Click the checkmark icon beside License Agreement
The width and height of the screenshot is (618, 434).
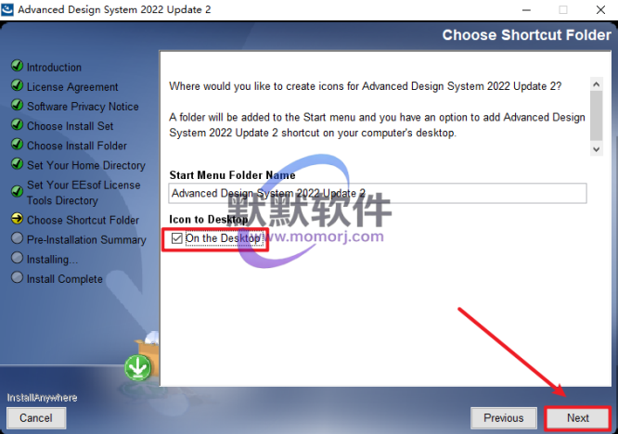pos(17,85)
